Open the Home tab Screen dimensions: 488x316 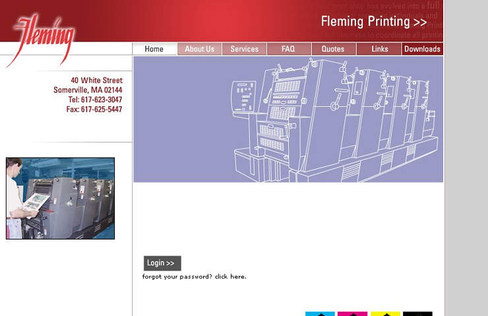[x=155, y=49]
